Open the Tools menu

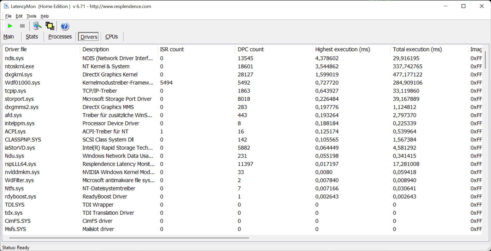[x=31, y=16]
